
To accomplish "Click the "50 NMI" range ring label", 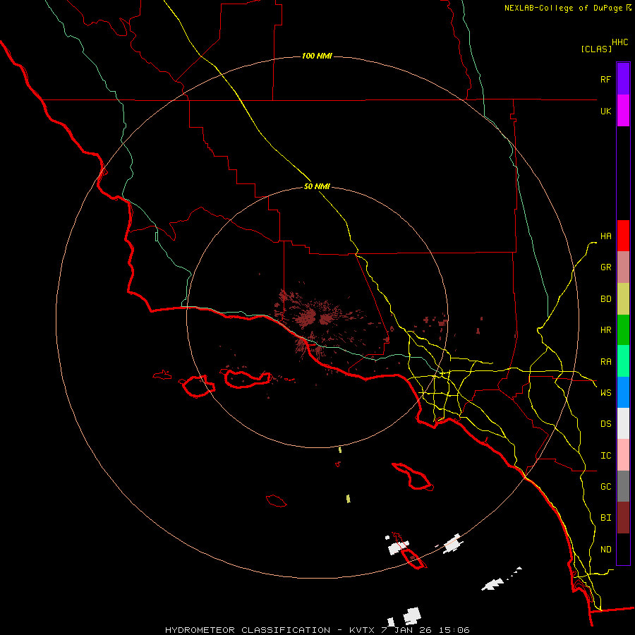I will tap(317, 186).
